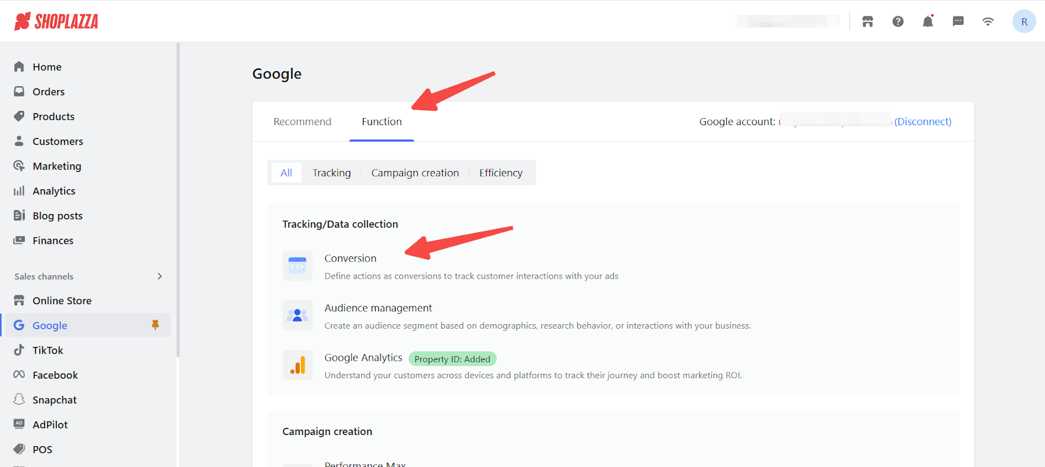The width and height of the screenshot is (1045, 467).
Task: Click the Sales channels heading
Action: pyautogui.click(x=44, y=277)
